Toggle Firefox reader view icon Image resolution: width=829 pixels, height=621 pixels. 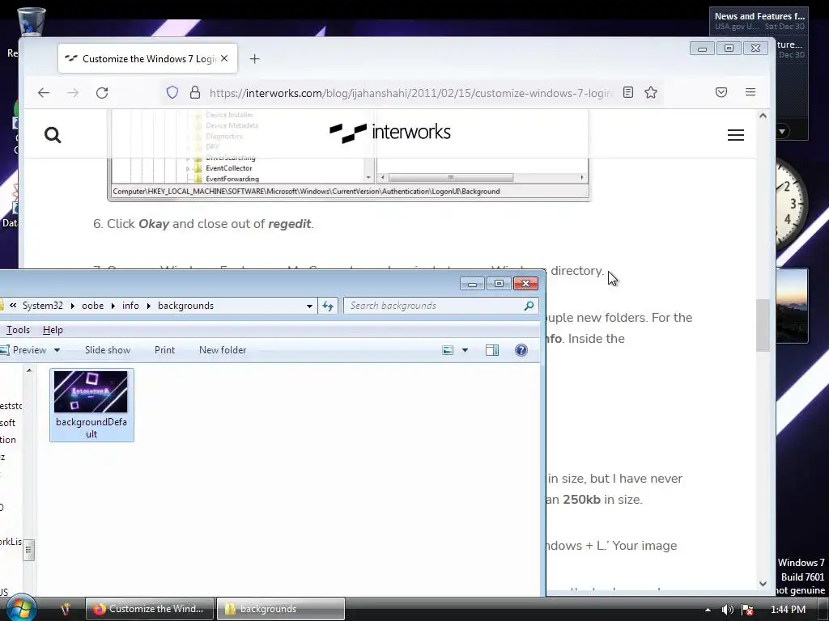[628, 92]
